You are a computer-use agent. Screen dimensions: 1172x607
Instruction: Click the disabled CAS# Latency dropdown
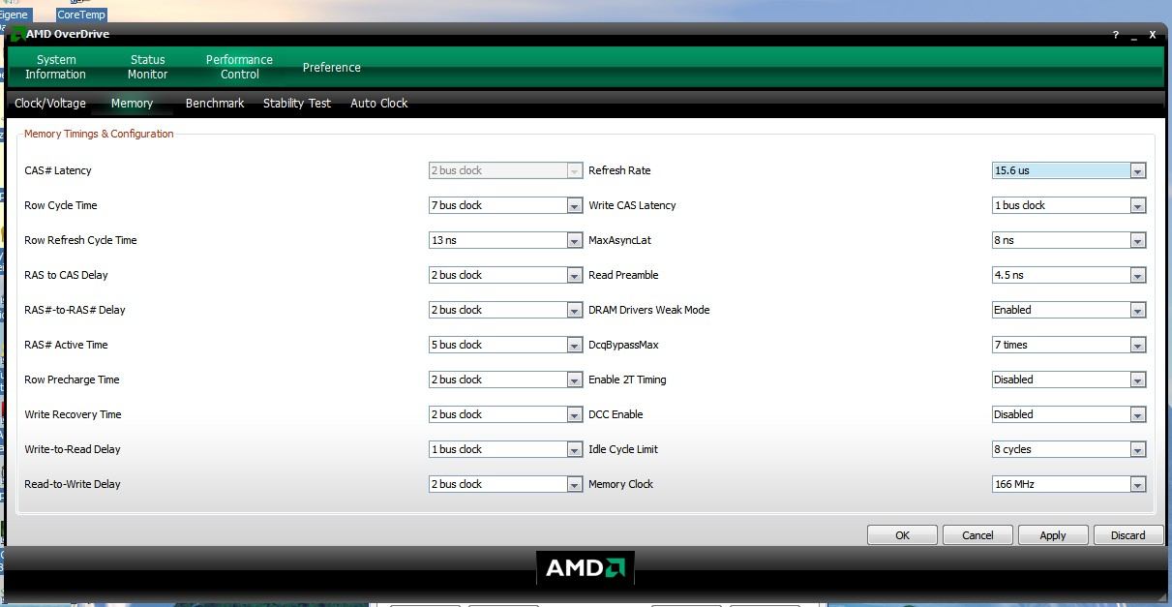pos(505,170)
